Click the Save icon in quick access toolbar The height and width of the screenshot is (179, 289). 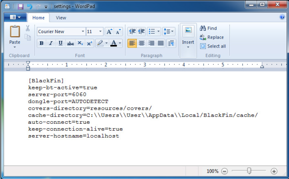[21, 7]
